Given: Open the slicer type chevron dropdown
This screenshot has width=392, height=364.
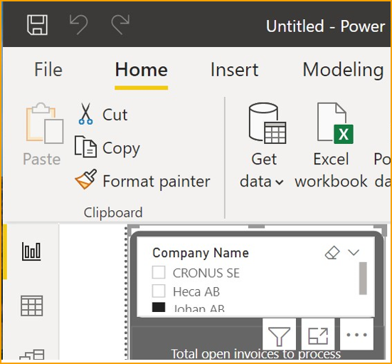Looking at the screenshot, I should point(354,252).
